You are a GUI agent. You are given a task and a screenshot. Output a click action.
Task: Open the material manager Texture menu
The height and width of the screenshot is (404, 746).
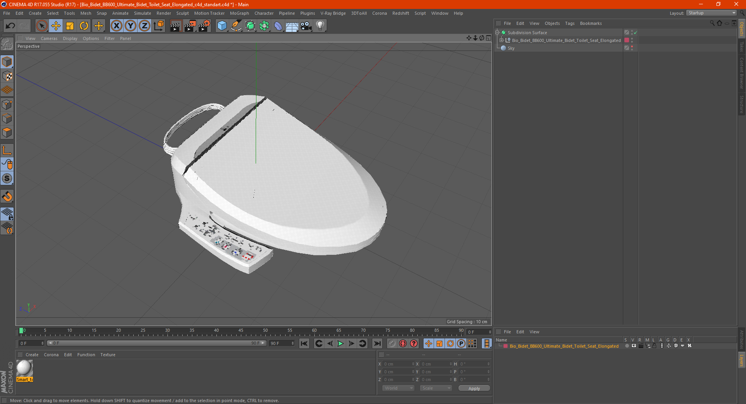pyautogui.click(x=108, y=355)
